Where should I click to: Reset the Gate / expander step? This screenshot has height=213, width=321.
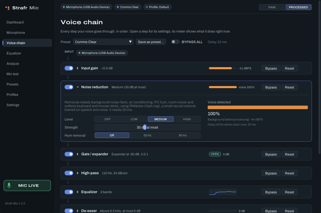289,154
